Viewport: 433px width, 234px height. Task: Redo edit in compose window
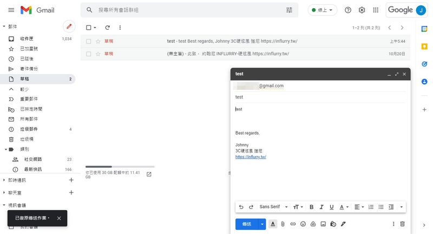point(251,207)
